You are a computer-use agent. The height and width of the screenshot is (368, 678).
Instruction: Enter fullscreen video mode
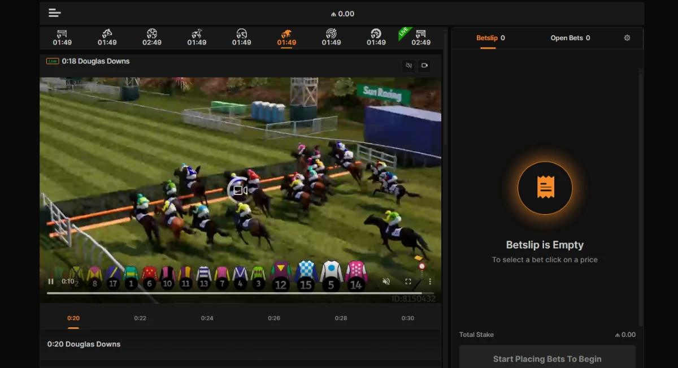click(408, 281)
